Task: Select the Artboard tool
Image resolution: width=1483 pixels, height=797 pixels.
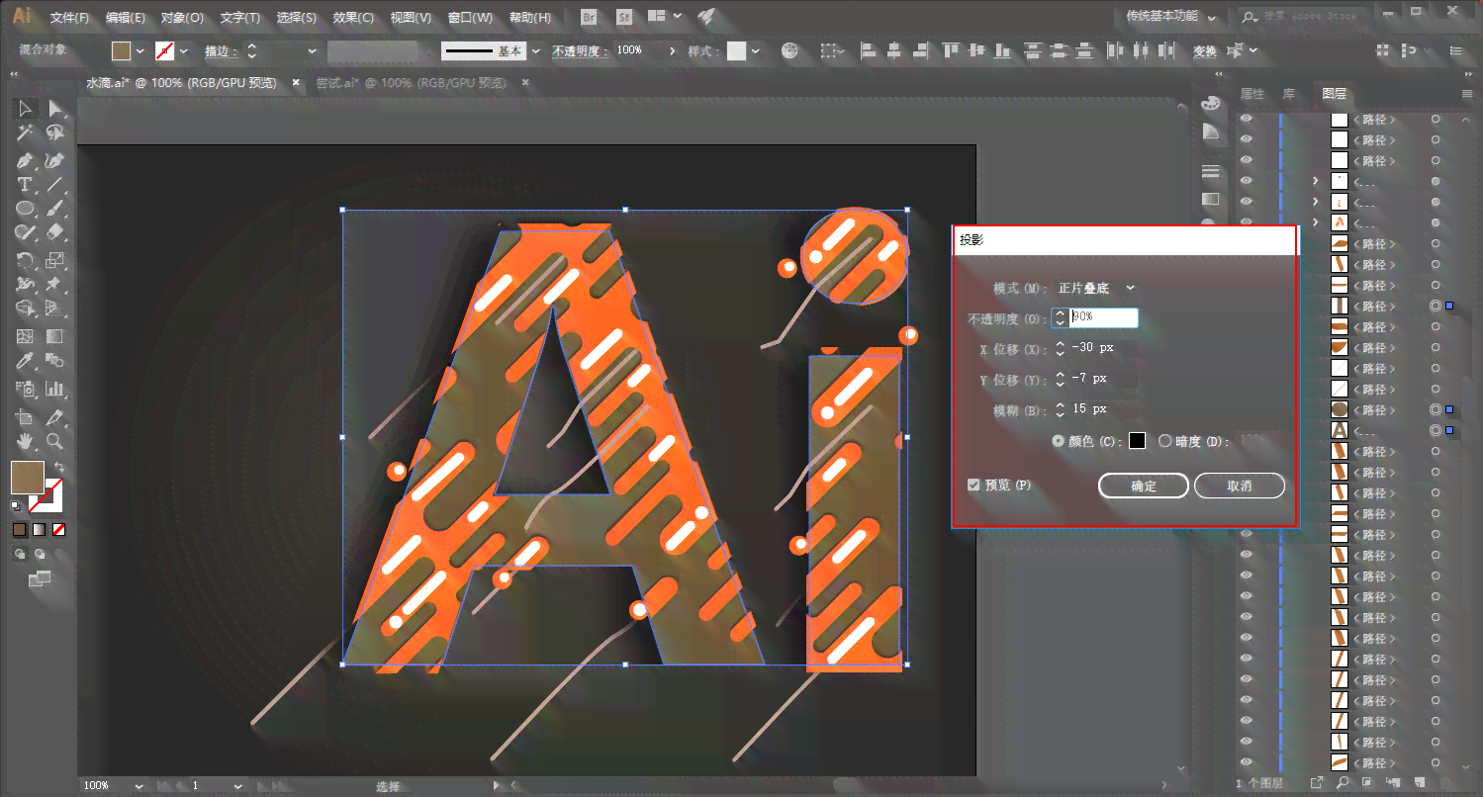Action: pyautogui.click(x=26, y=416)
